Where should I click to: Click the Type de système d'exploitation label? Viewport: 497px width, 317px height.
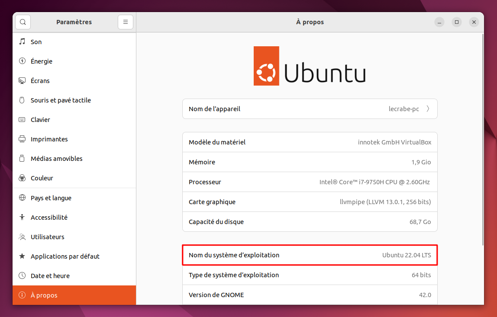pyautogui.click(x=234, y=275)
